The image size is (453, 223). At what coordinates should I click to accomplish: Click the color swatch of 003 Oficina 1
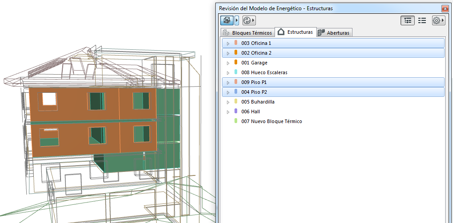pyautogui.click(x=236, y=43)
